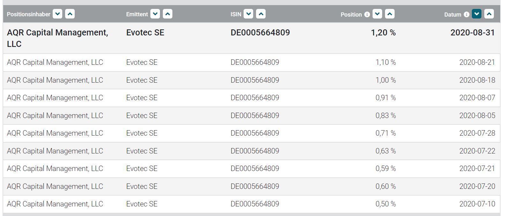
Task: Sort Datum column descending
Action: click(x=477, y=14)
